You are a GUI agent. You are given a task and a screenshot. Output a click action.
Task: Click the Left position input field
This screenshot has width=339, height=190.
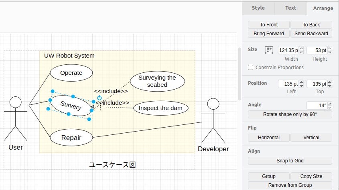(288, 84)
